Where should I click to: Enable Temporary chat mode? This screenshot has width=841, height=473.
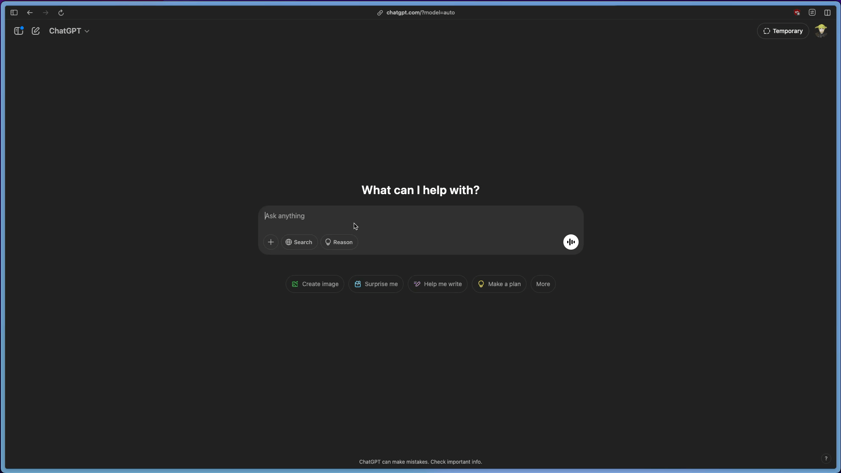point(783,31)
